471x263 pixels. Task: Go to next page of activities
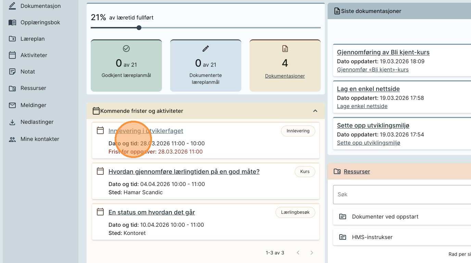click(311, 253)
